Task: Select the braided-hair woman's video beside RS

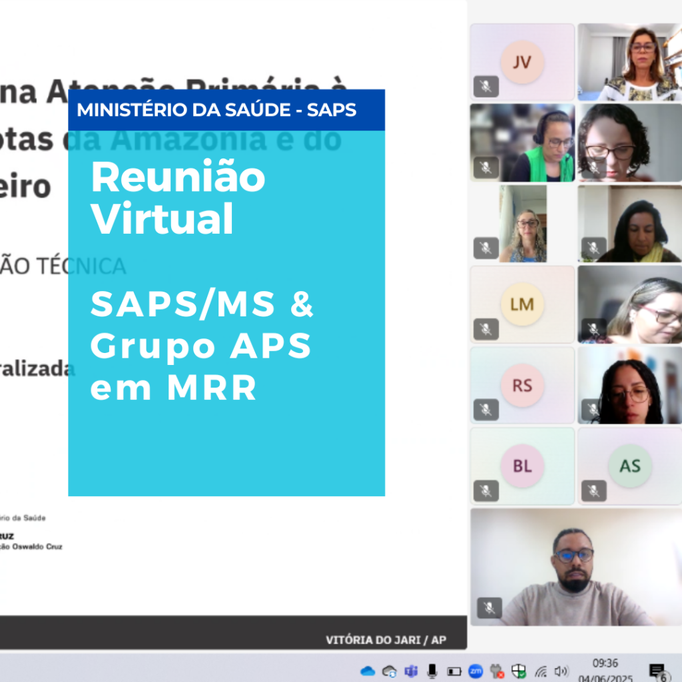Action: pyautogui.click(x=630, y=386)
